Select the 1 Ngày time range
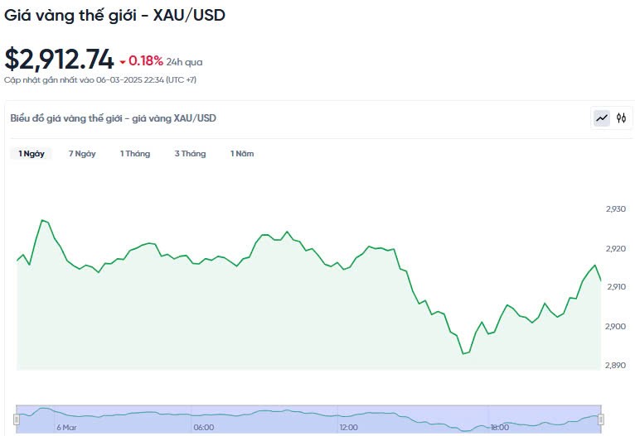The image size is (635, 436). pos(32,154)
